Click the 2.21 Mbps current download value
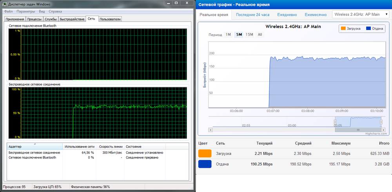The width and height of the screenshot is (392, 192). [264, 153]
